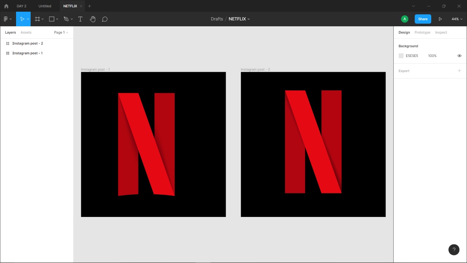Screen dimensions: 467x263
Task: Add an export setting with plus
Action: click(459, 70)
